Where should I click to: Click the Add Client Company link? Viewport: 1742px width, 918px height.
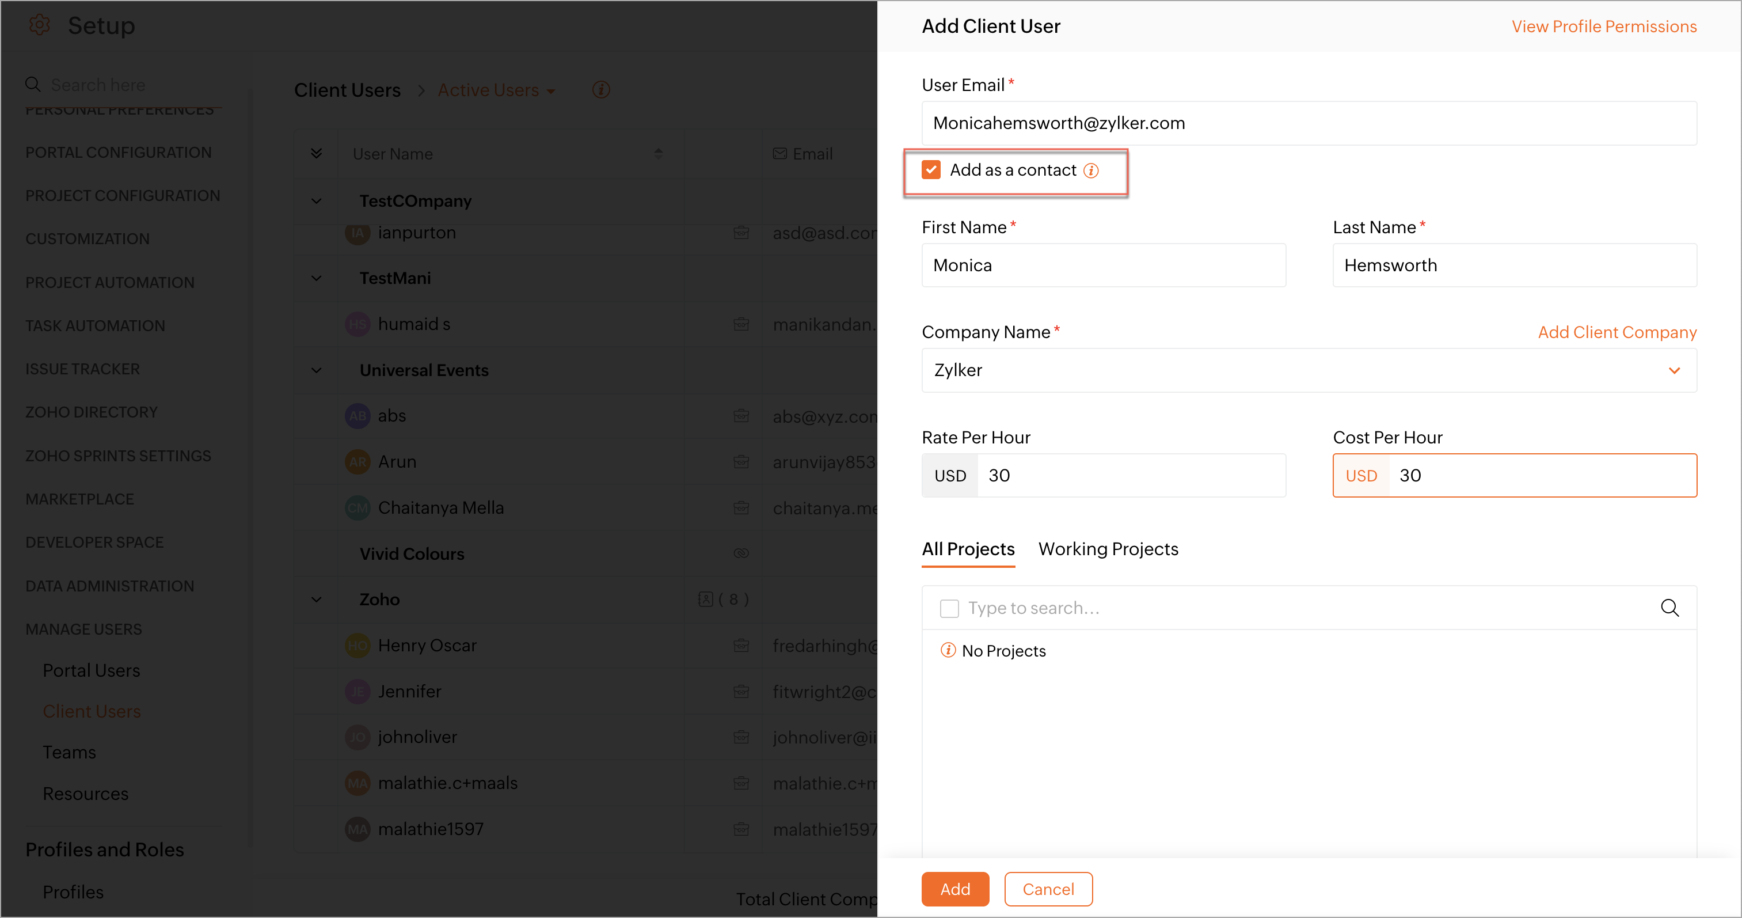click(1617, 332)
